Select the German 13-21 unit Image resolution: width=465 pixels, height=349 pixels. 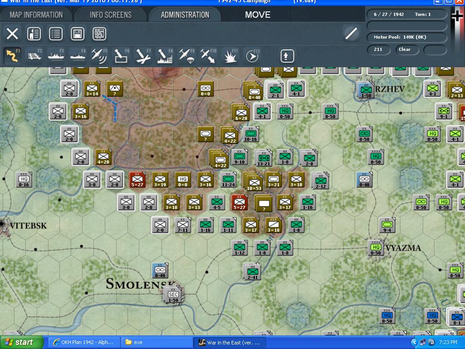pyautogui.click(x=264, y=158)
